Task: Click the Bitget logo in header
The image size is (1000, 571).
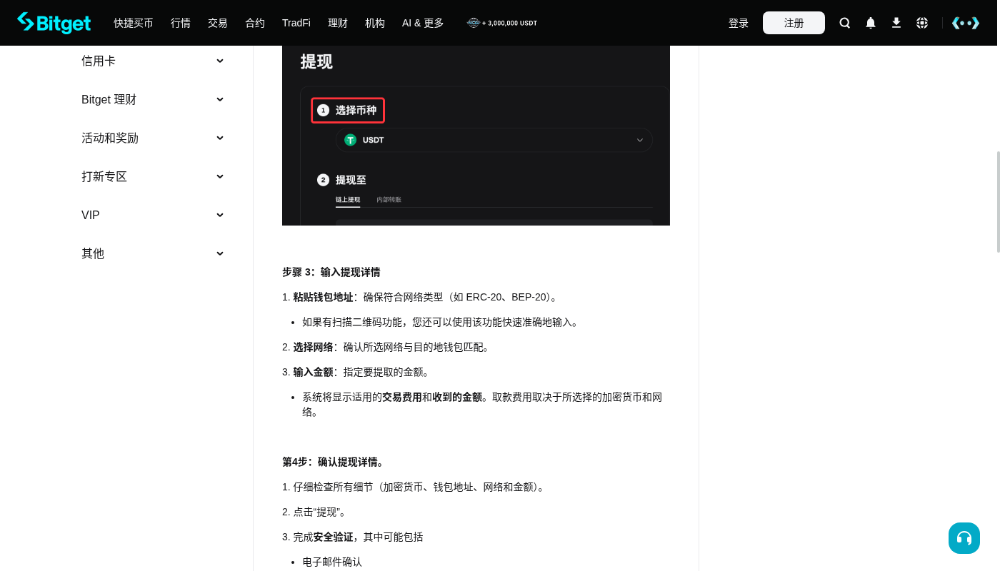Action: [x=54, y=23]
